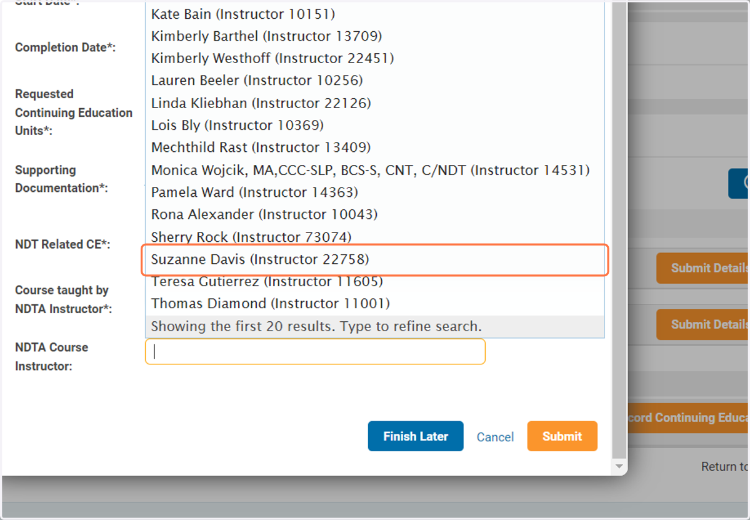Choose Linda Kliebhan (Instructor 22126)
The image size is (750, 520).
click(x=375, y=103)
